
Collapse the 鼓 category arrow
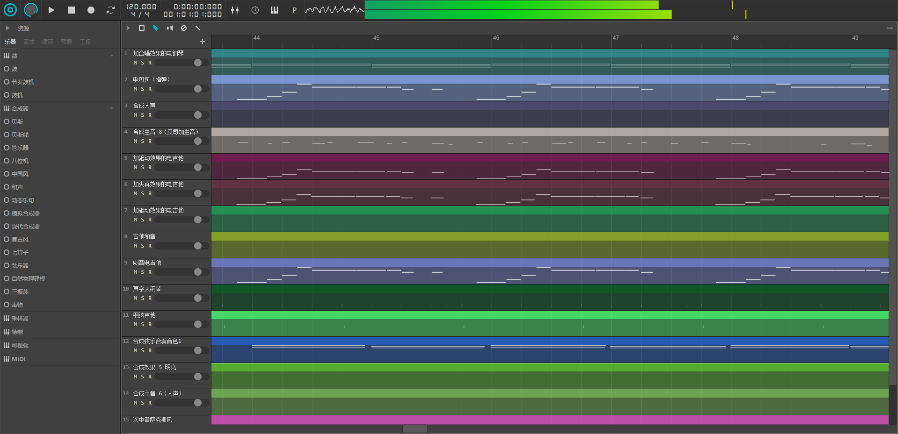(112, 56)
